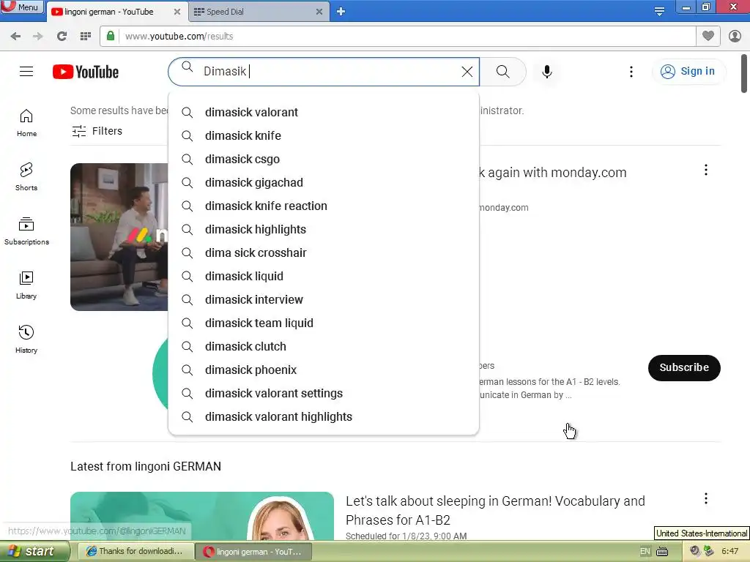Open Home in the sidebar
This screenshot has width=750, height=562.
click(x=26, y=123)
